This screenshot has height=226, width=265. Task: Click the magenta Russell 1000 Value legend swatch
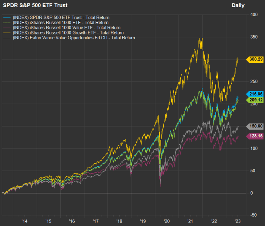click(7, 28)
